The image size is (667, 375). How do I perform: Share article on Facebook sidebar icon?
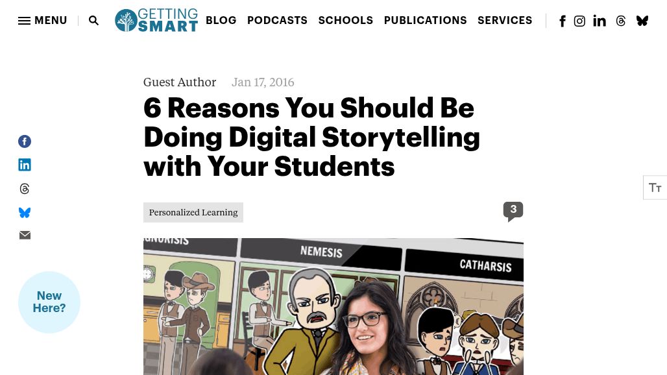pyautogui.click(x=25, y=141)
